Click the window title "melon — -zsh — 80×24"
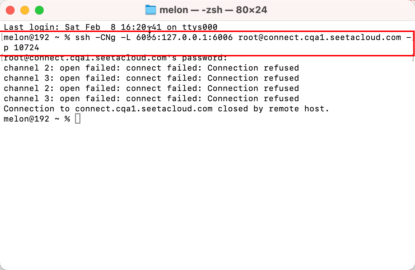 point(213,10)
